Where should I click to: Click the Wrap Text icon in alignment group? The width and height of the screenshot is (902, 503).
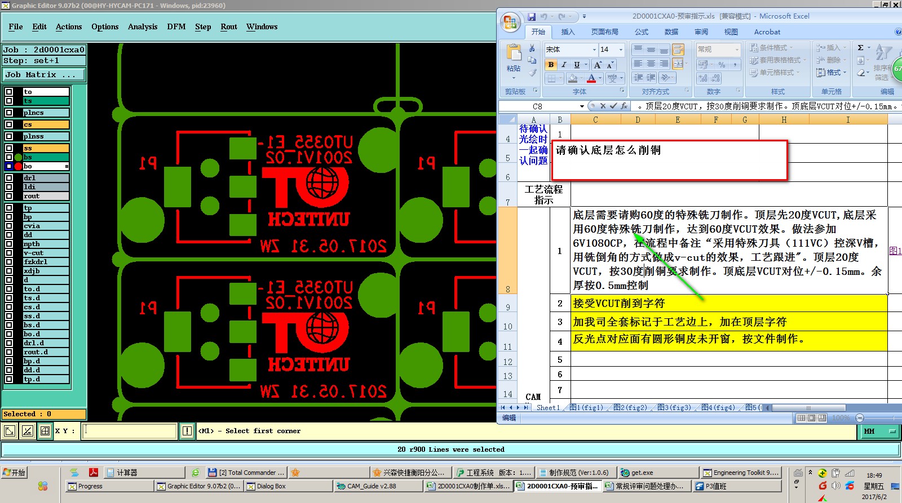(678, 50)
